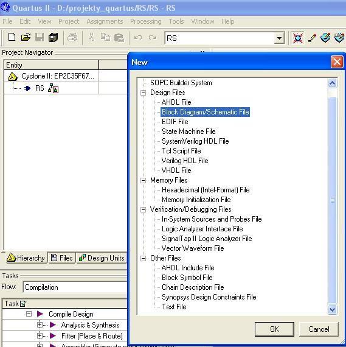346x347 pixels.
Task: Open the Flow Compilation combo box
Action: tap(75, 287)
